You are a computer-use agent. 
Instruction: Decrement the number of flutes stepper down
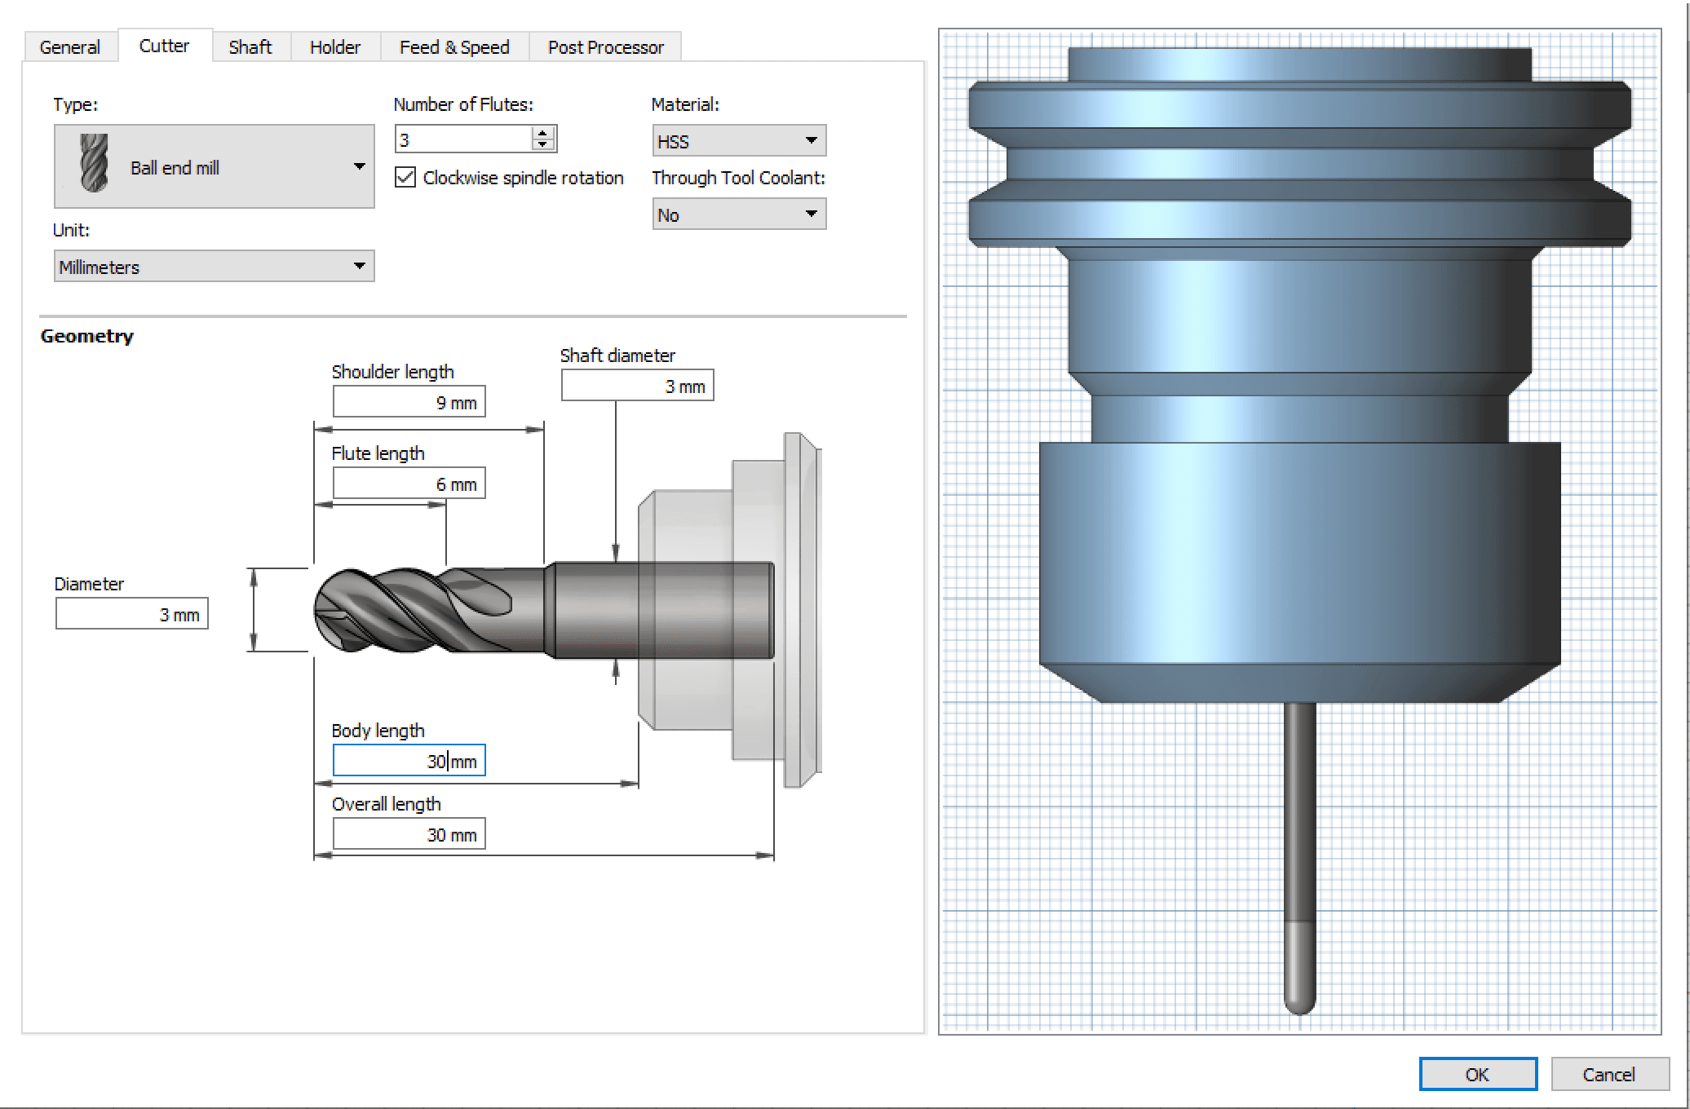(543, 145)
